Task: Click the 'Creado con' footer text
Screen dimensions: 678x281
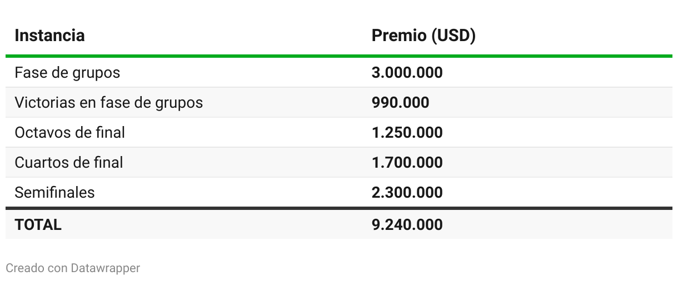Action: click(x=36, y=268)
